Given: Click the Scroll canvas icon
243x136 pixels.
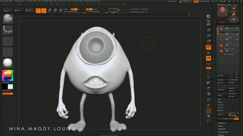Looking at the screenshot, I should click(208, 25).
